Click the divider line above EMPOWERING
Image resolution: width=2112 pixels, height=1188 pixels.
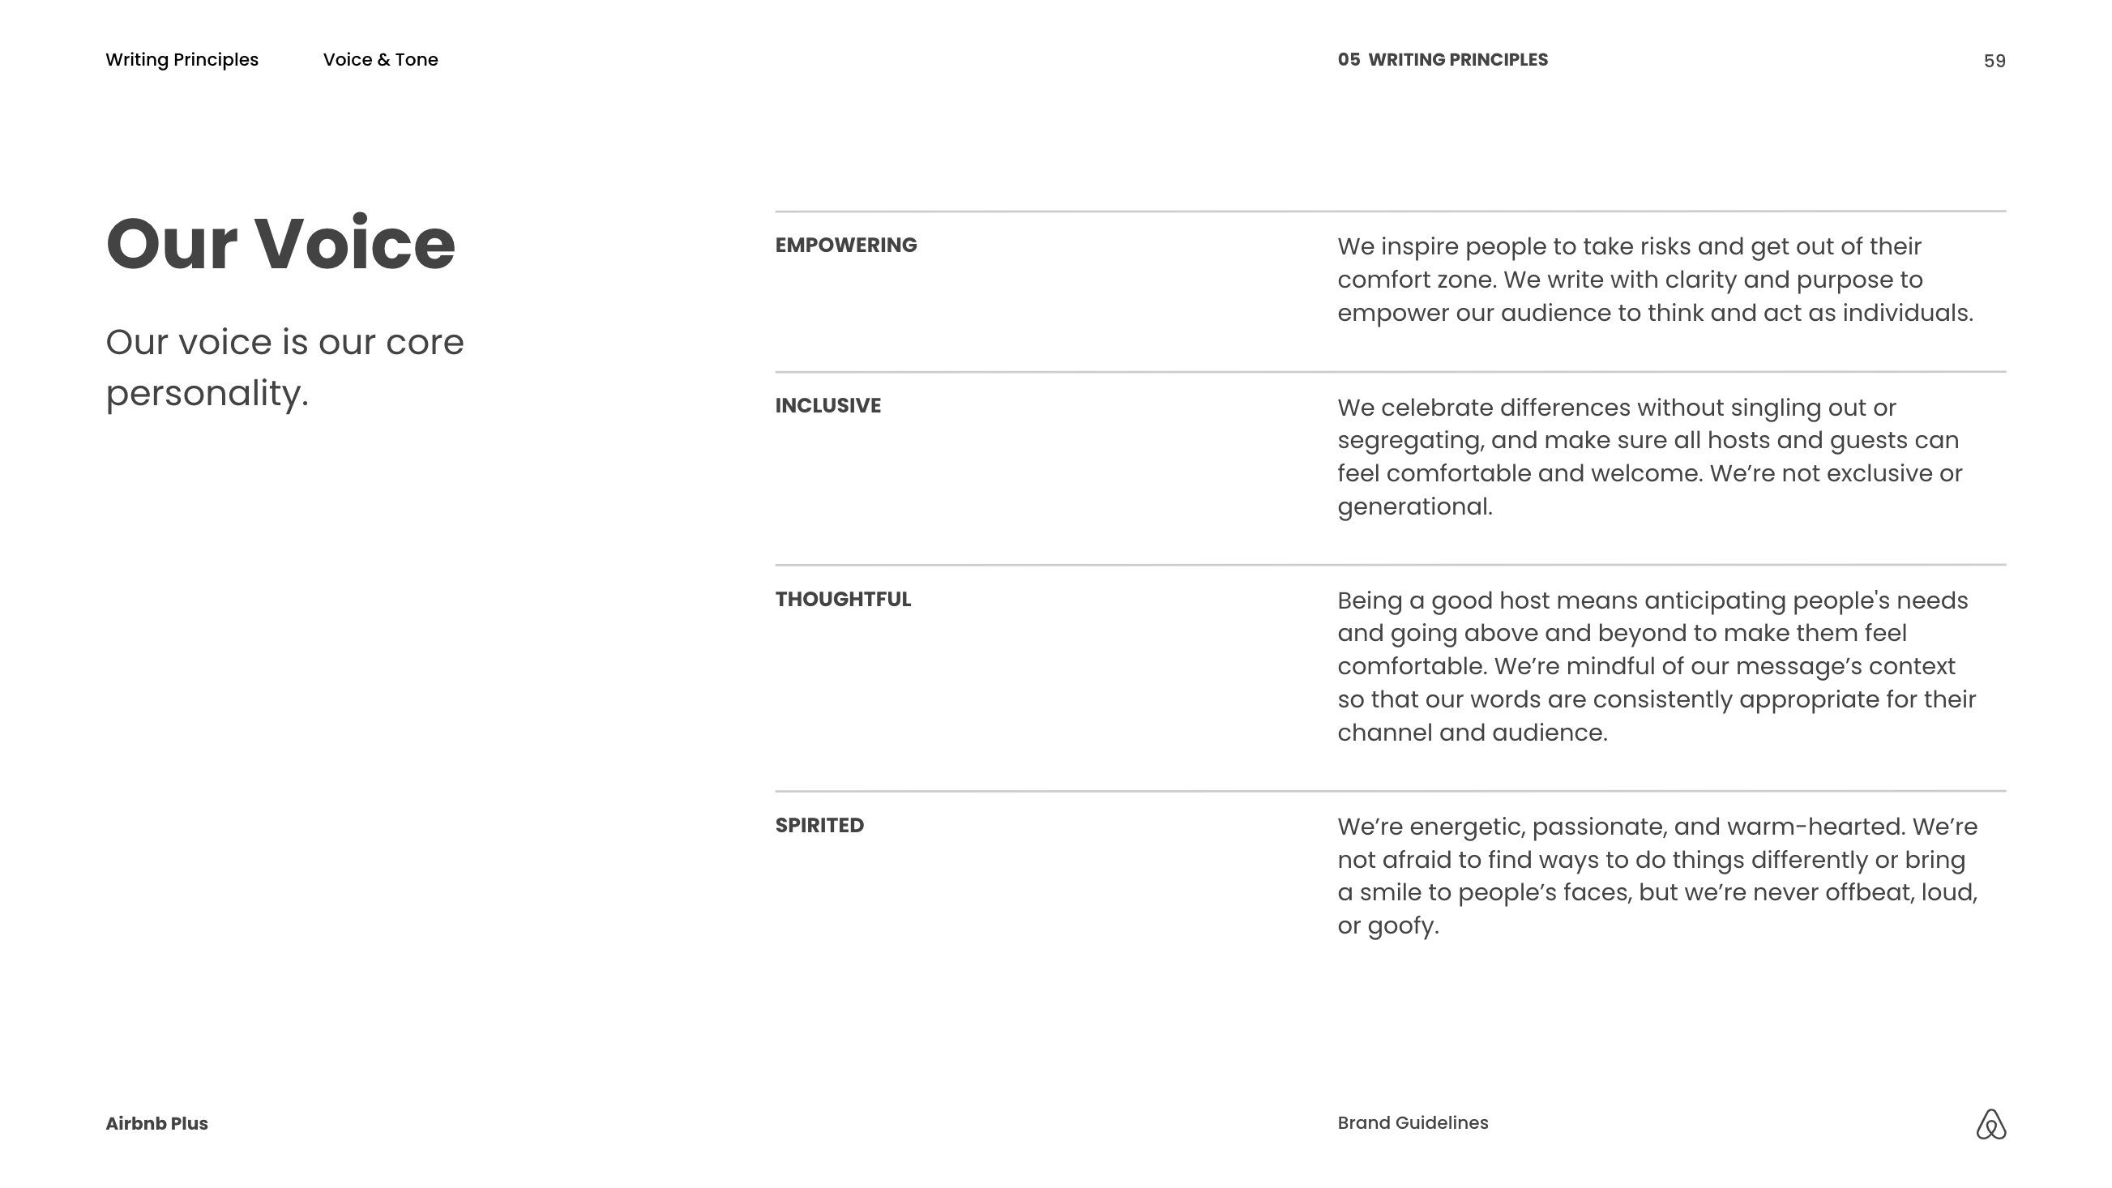coord(1391,212)
